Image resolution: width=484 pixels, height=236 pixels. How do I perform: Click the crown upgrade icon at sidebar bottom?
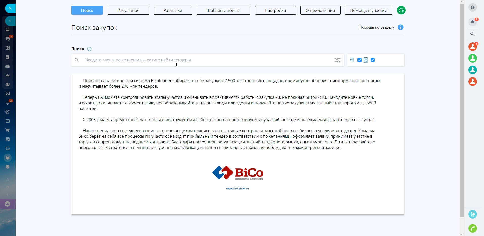pos(8,204)
